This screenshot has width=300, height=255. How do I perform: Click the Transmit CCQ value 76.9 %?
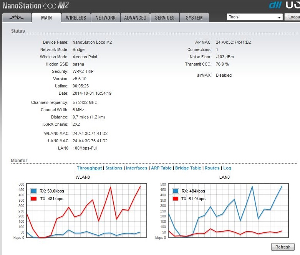[x=222, y=64]
